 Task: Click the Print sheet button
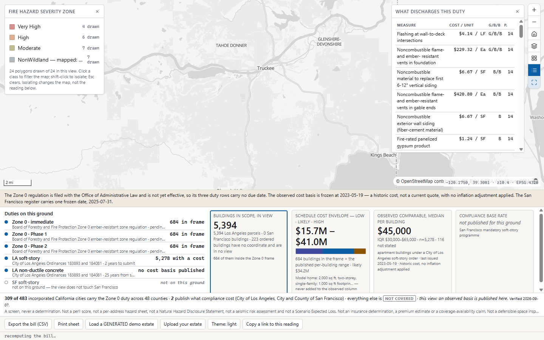pos(69,324)
